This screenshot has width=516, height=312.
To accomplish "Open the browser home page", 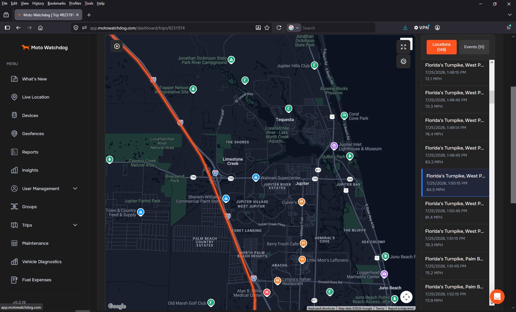I will [40, 28].
